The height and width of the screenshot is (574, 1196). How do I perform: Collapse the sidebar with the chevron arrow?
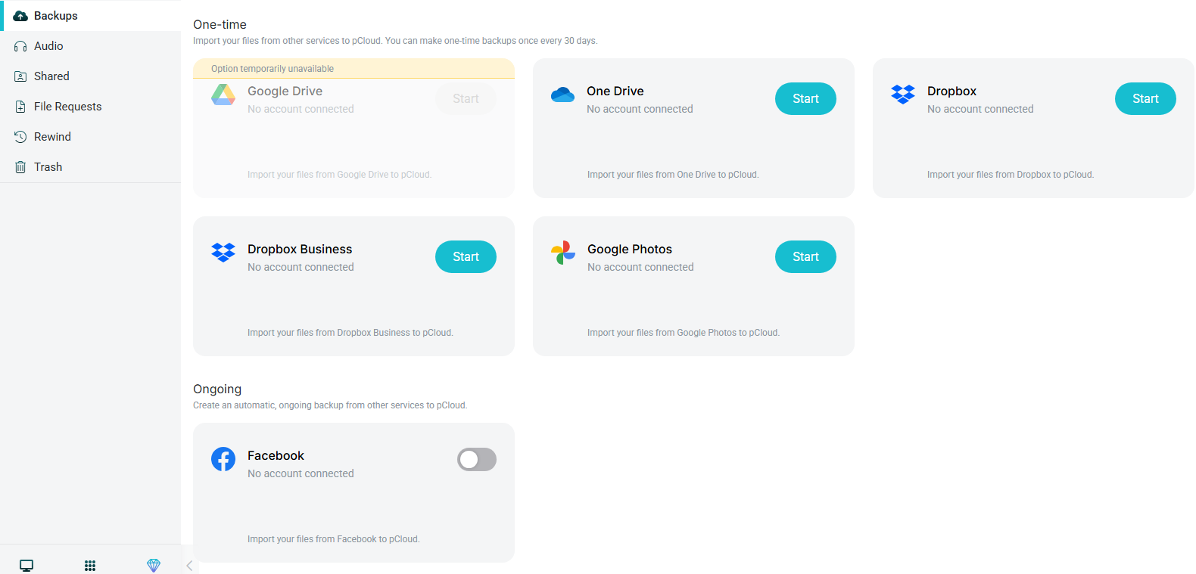[x=189, y=566]
